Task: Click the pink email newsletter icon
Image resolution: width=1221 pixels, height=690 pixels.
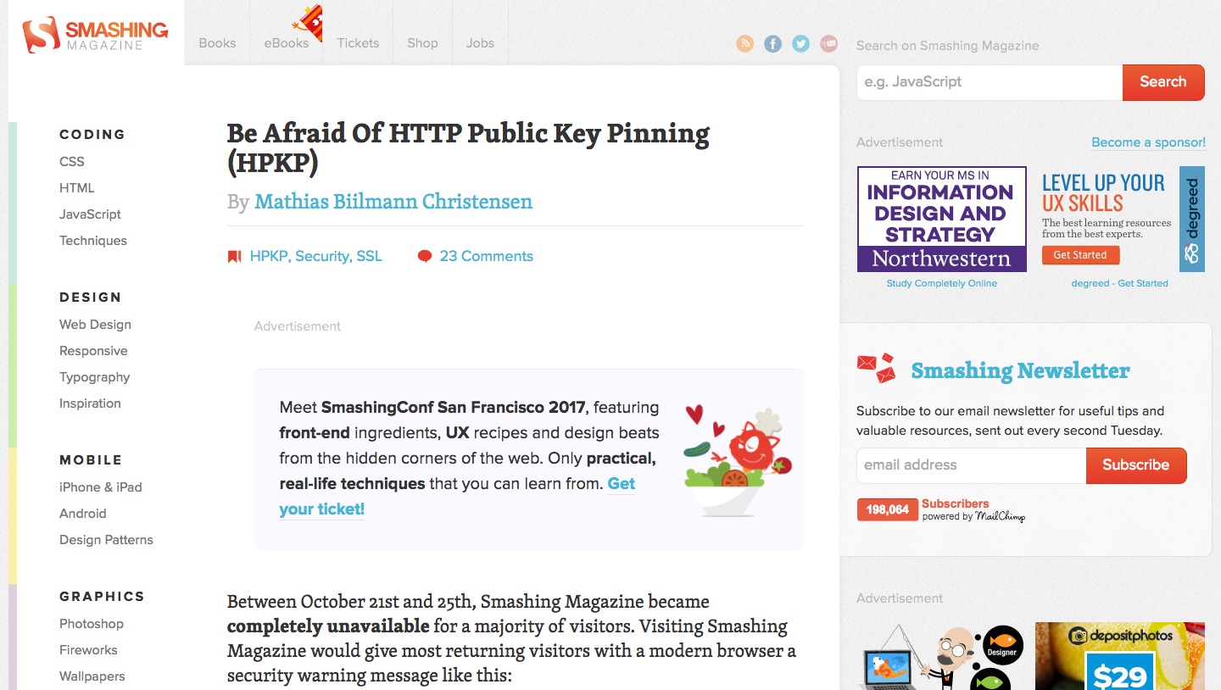Action: 828,43
